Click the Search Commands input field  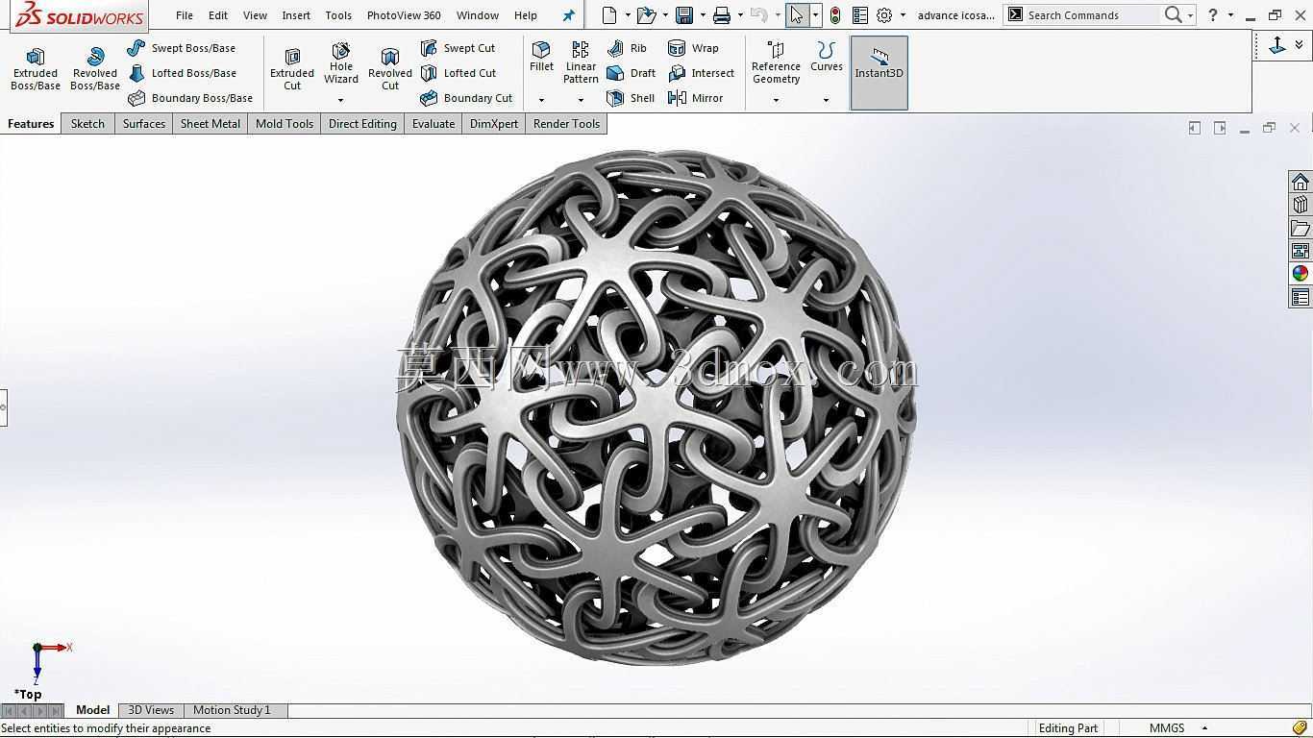(x=1091, y=15)
